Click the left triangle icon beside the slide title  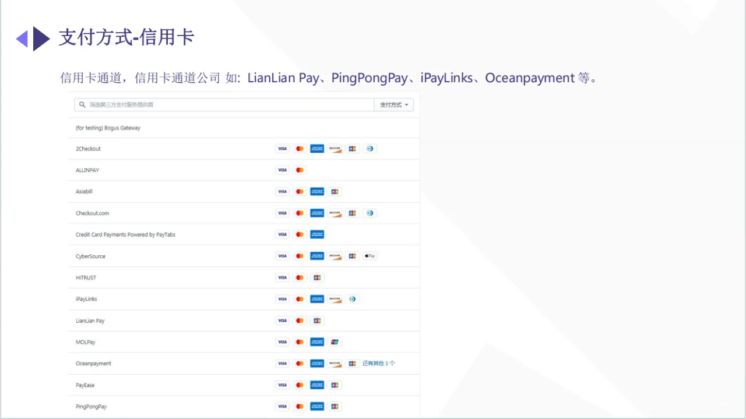(x=22, y=39)
